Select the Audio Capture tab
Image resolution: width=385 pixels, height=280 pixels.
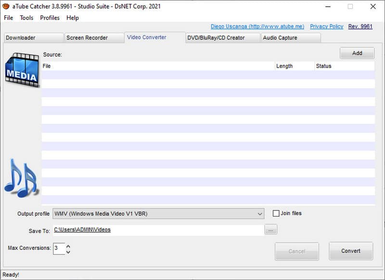290,38
